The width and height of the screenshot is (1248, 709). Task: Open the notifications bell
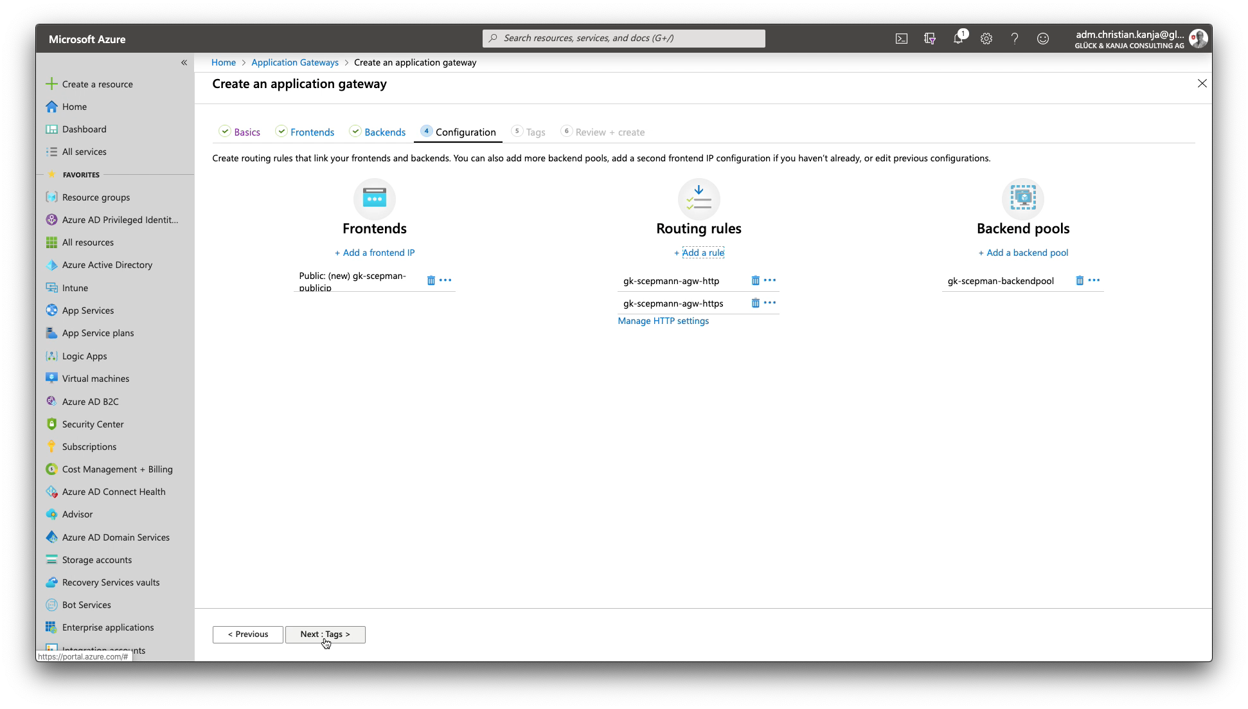coord(958,39)
